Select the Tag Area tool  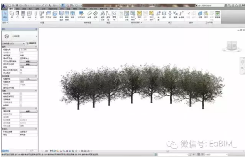point(151,16)
